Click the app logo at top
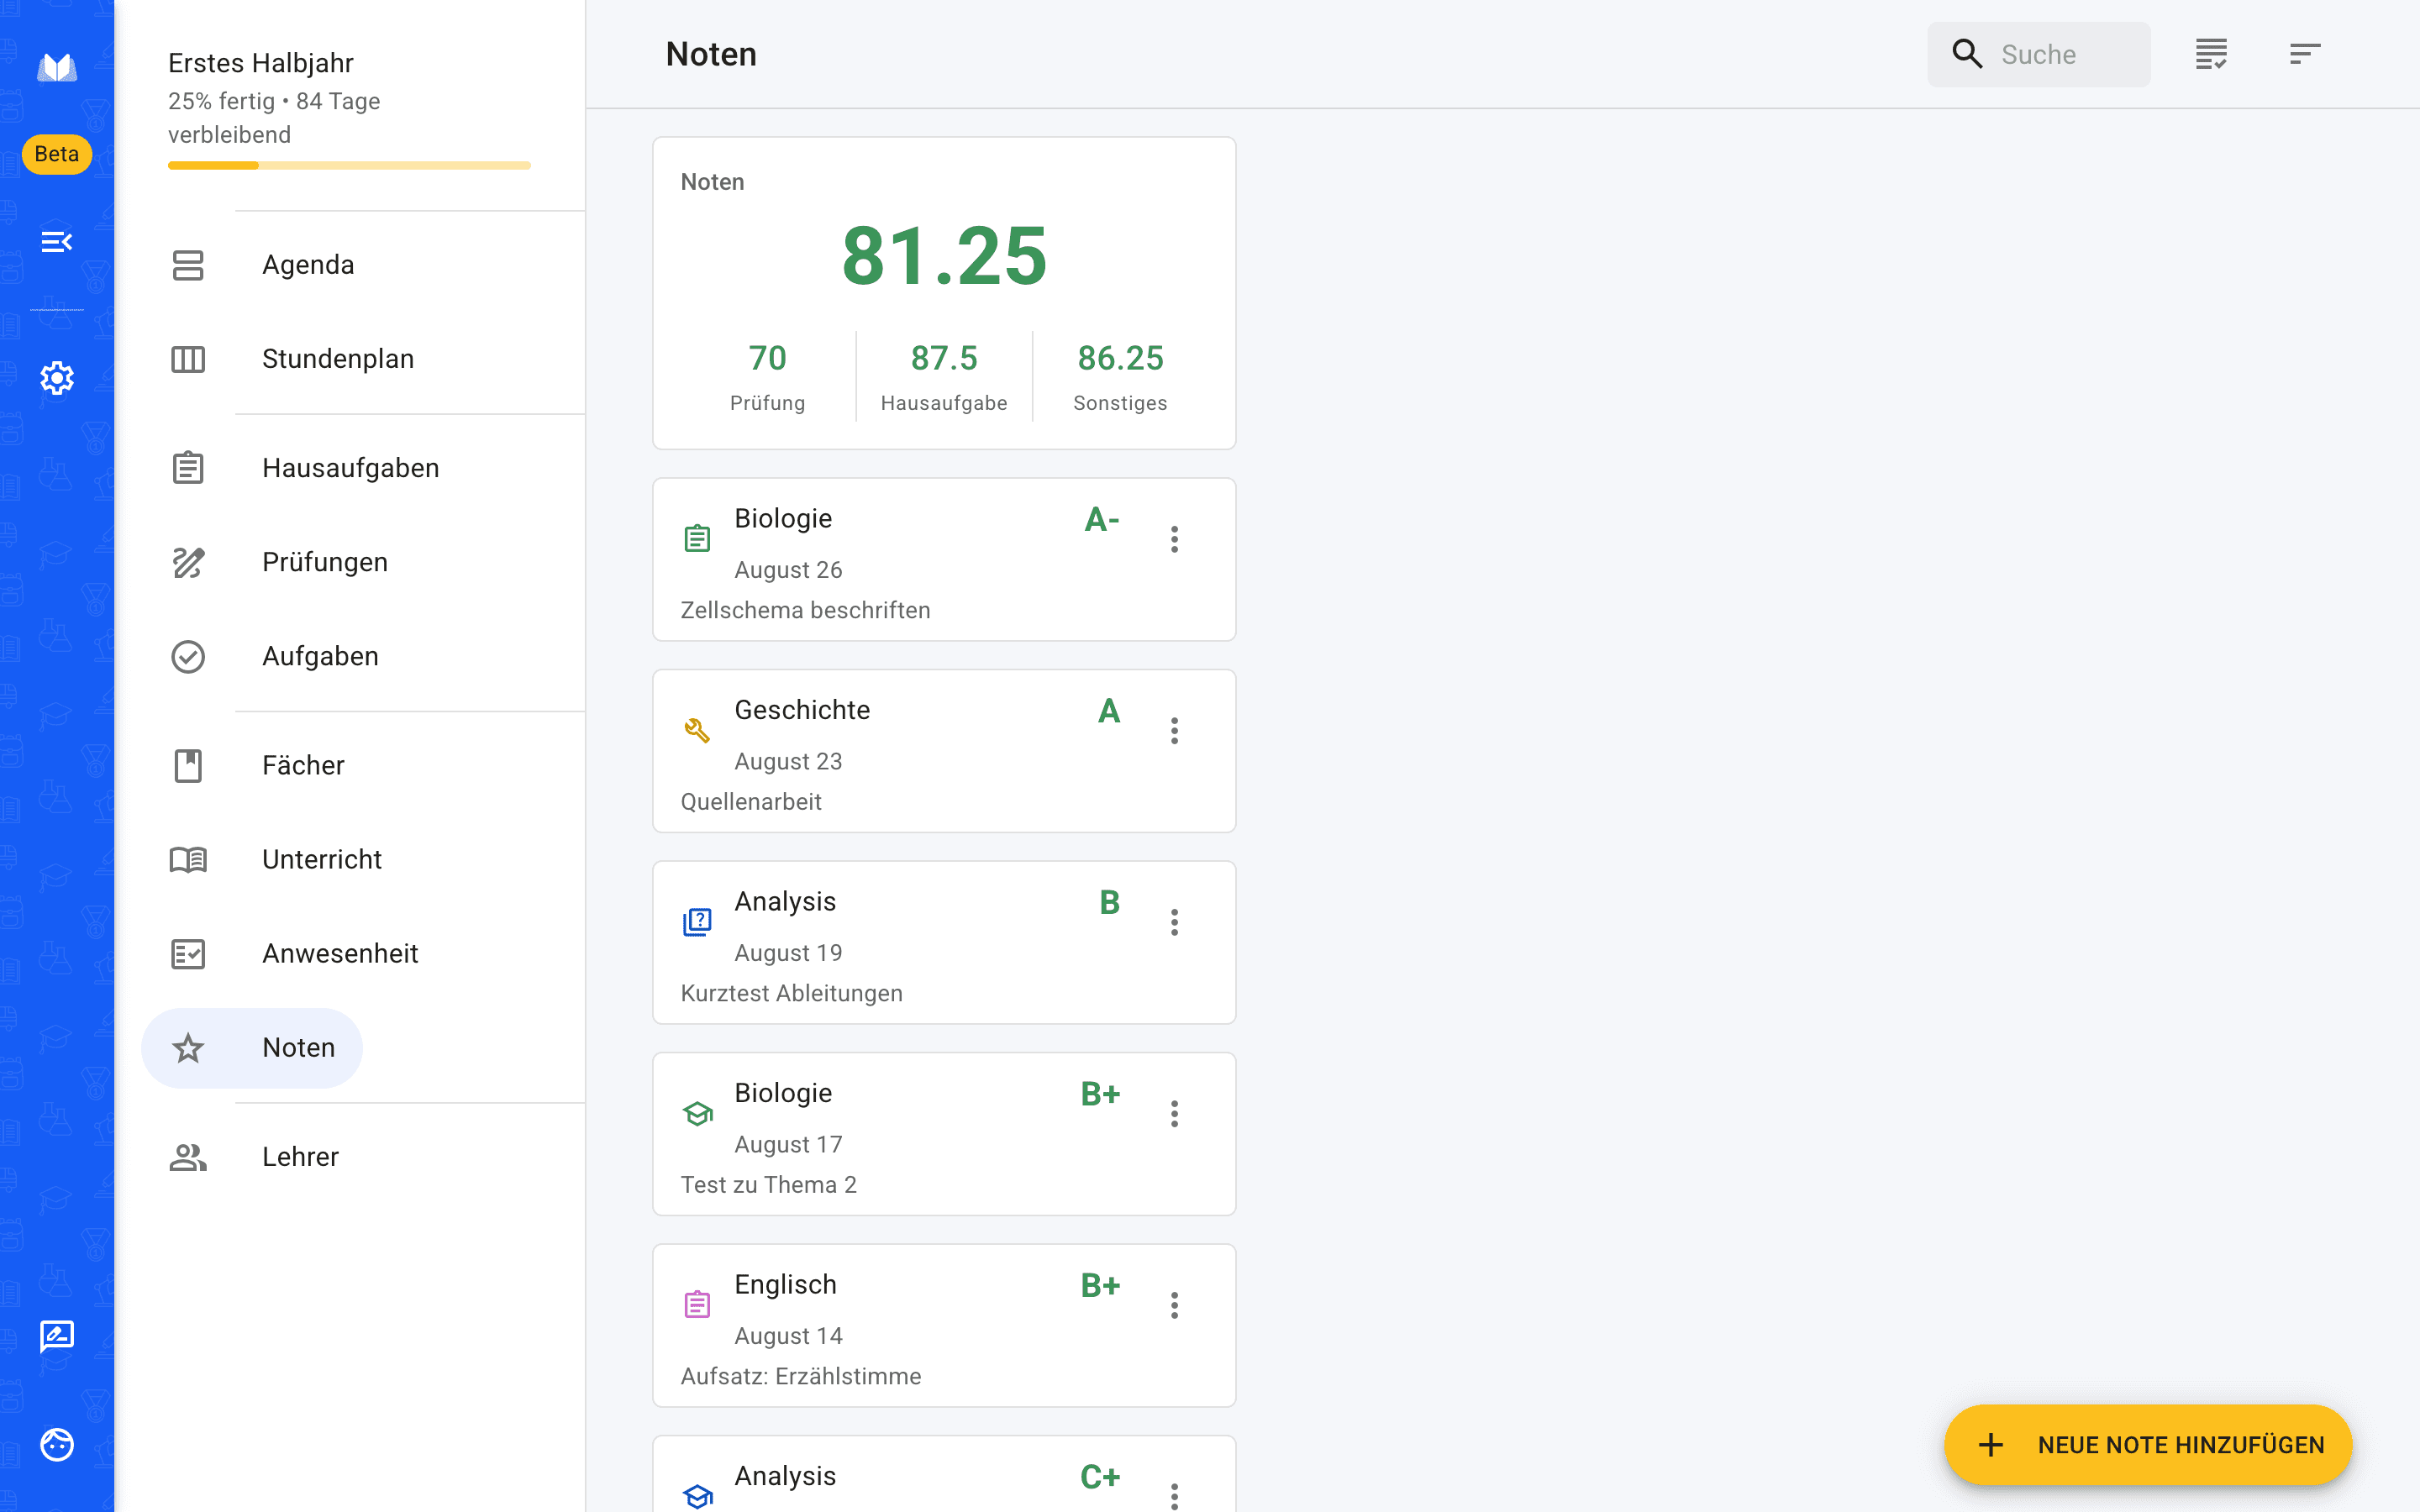This screenshot has width=2420, height=1512. [57, 67]
